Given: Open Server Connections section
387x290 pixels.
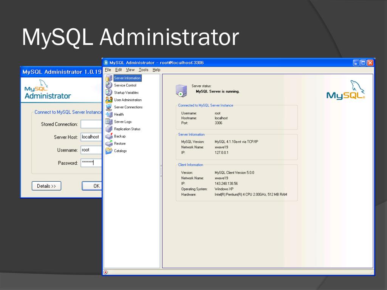Looking at the screenshot, I should pos(128,107).
